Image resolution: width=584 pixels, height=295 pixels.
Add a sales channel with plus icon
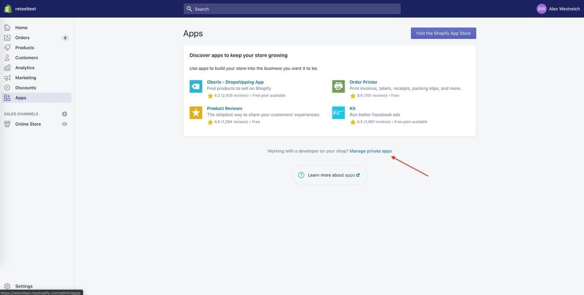pyautogui.click(x=65, y=114)
